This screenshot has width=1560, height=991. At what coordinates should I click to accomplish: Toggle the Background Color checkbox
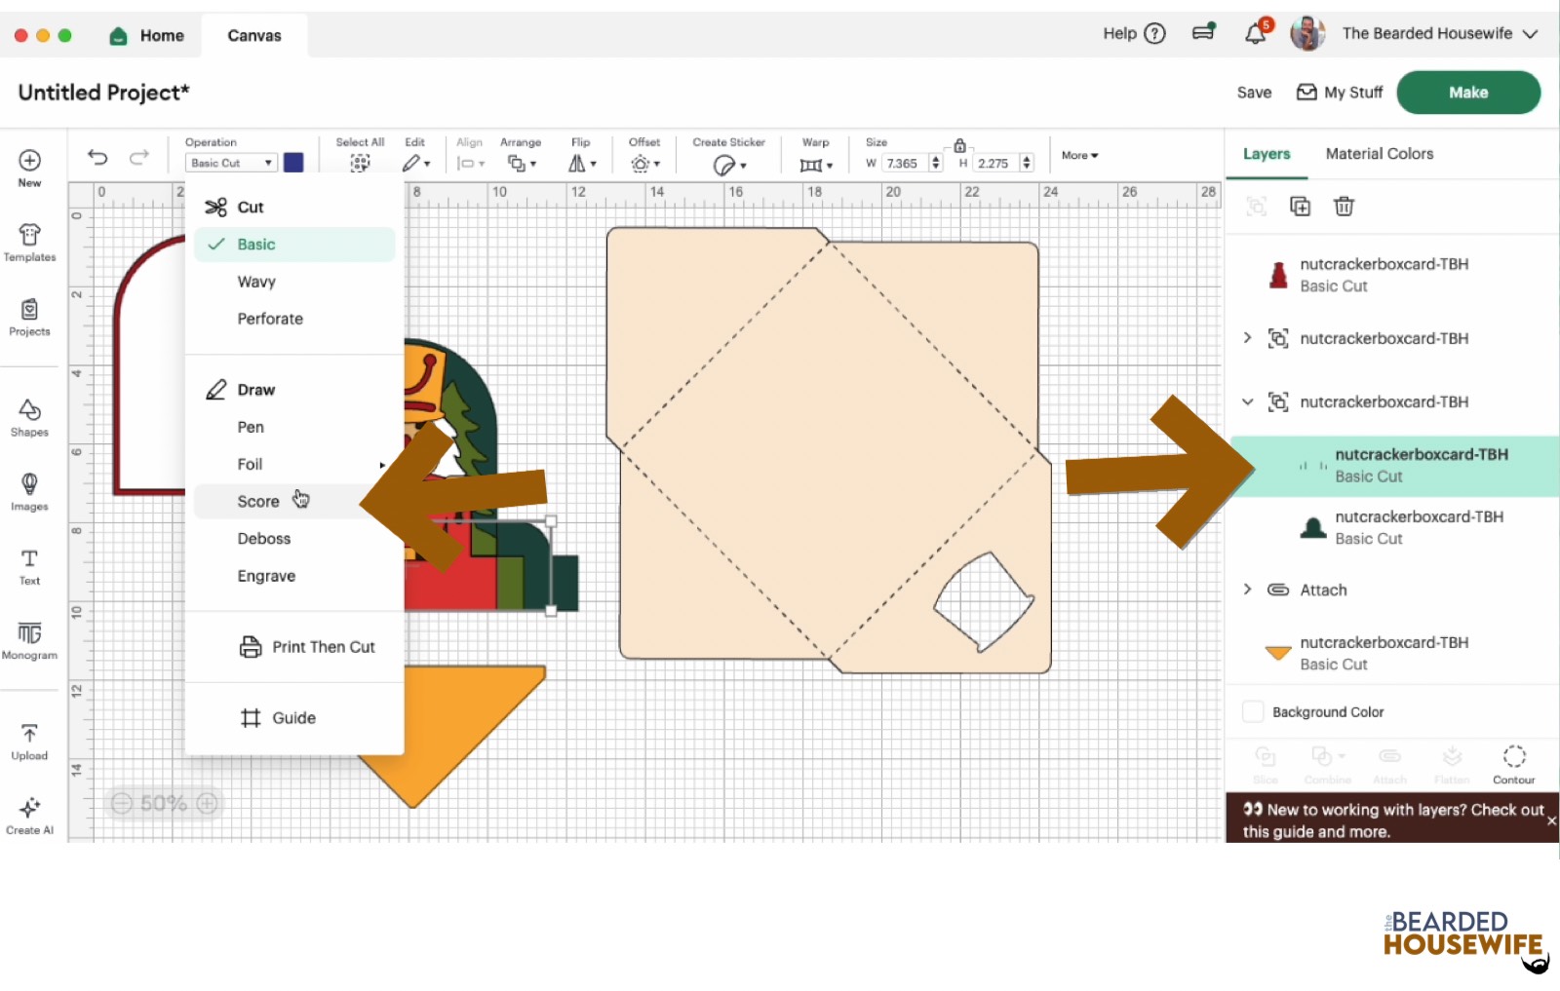(1253, 712)
